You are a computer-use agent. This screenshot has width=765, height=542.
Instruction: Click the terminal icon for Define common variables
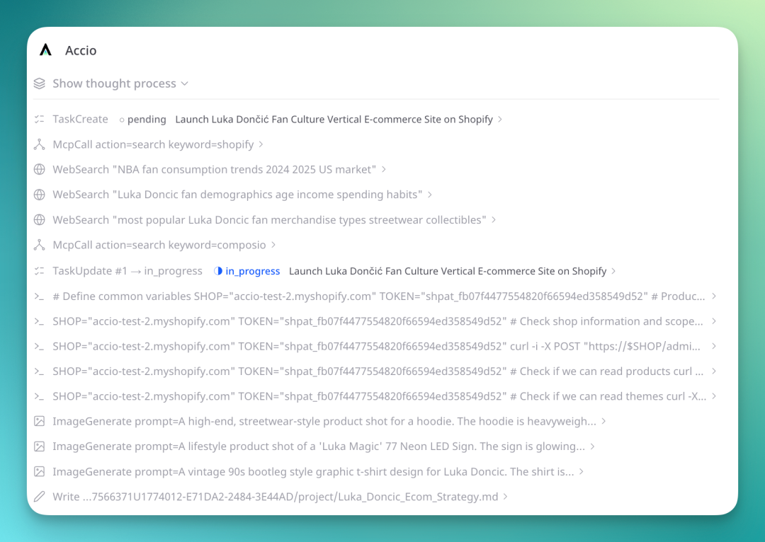click(40, 296)
